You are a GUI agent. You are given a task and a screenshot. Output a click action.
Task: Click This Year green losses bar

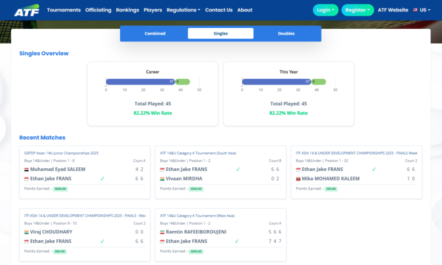pos(318,82)
